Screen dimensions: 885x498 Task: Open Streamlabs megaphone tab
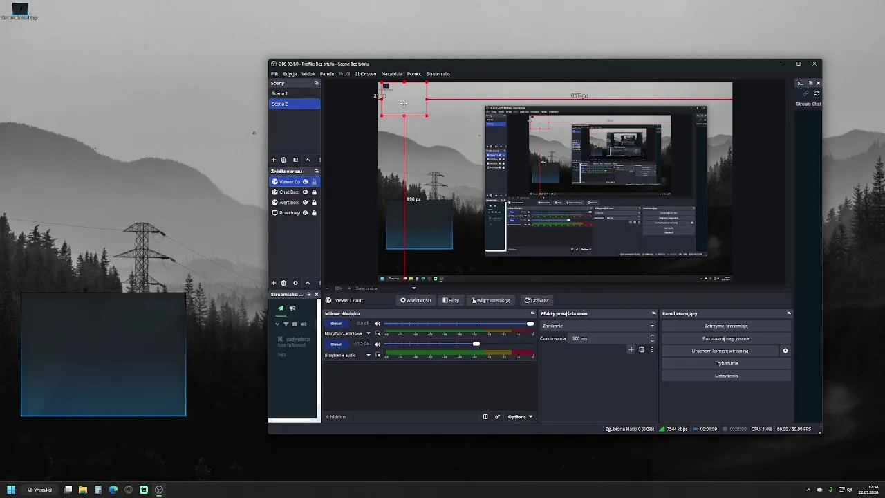292,308
